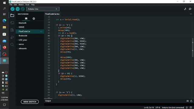The width and height of the screenshot is (194, 109).
Task: Open the Help menu
Action: [x=33, y=5]
